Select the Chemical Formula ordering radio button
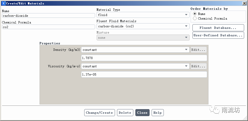The image size is (248, 121). coord(195,18)
